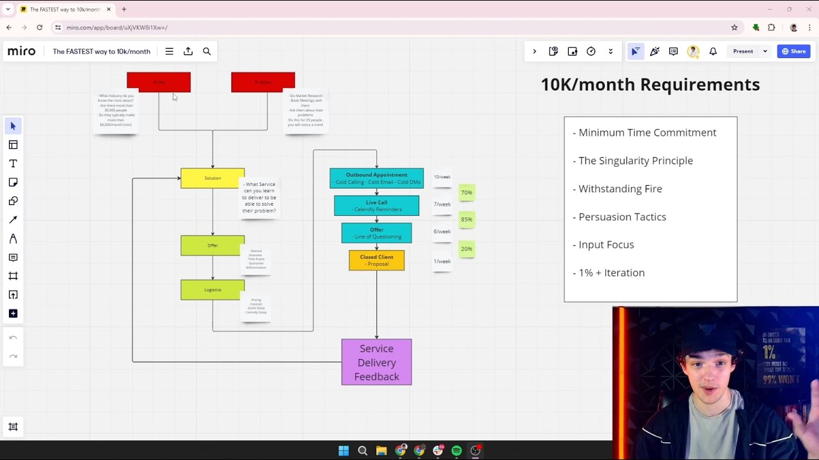The height and width of the screenshot is (460, 819).
Task: Open more apps plus button
Action: click(13, 313)
